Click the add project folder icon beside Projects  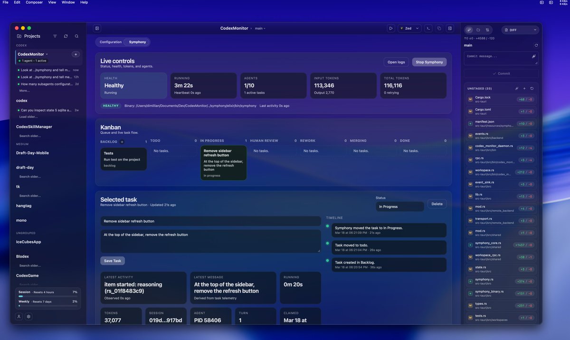click(19, 36)
